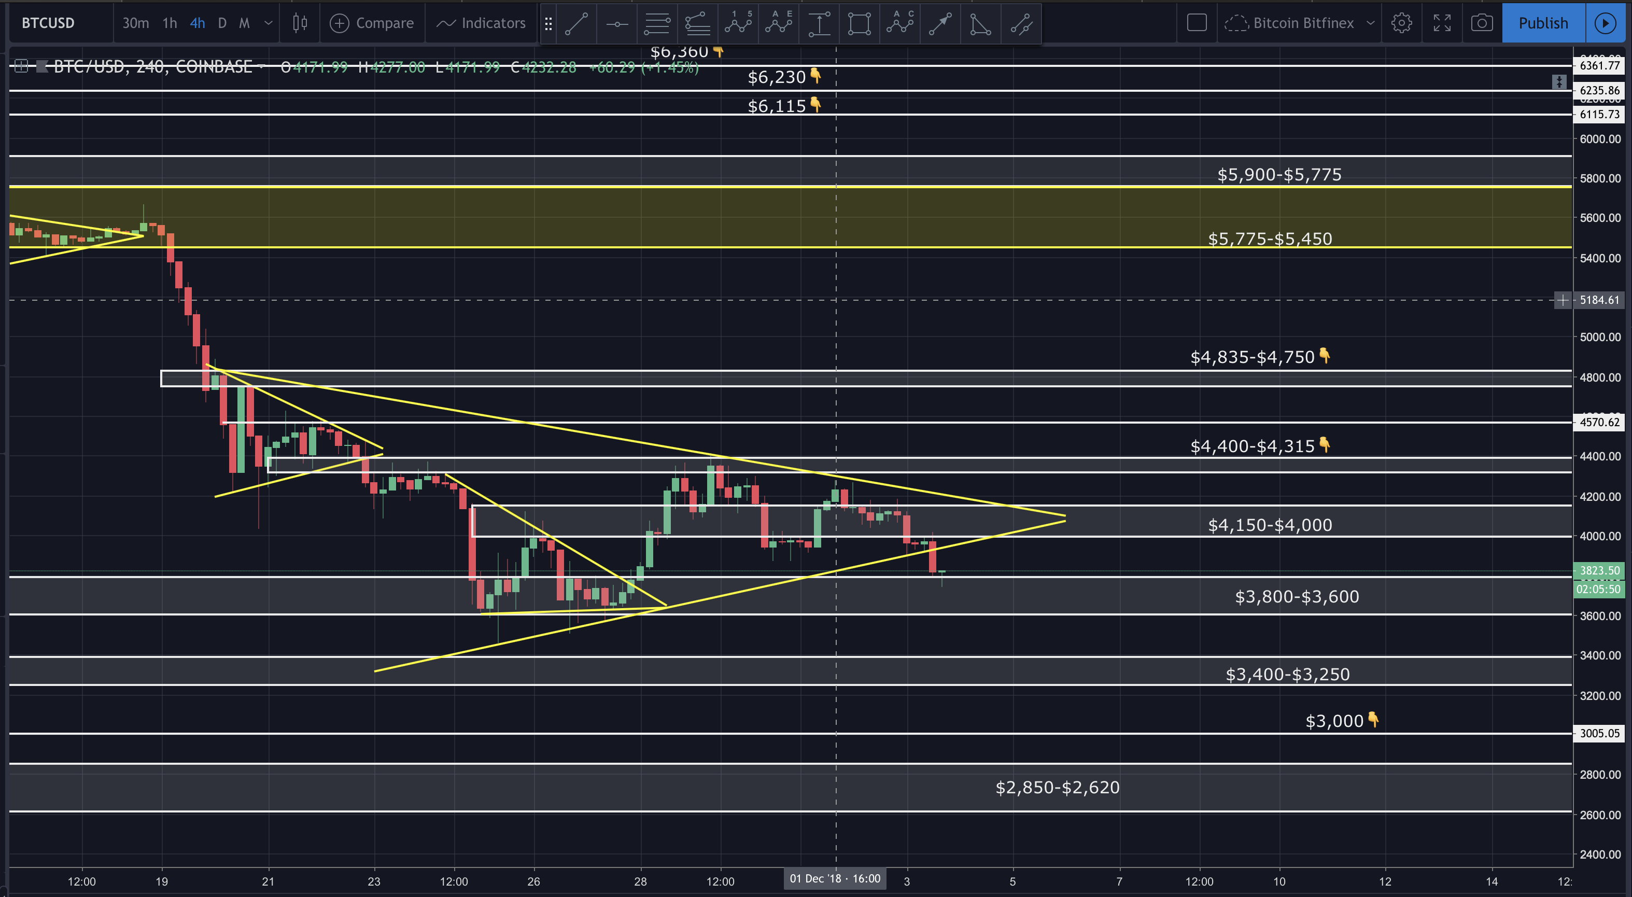The width and height of the screenshot is (1632, 897).
Task: Click the Publish button
Action: (1543, 23)
